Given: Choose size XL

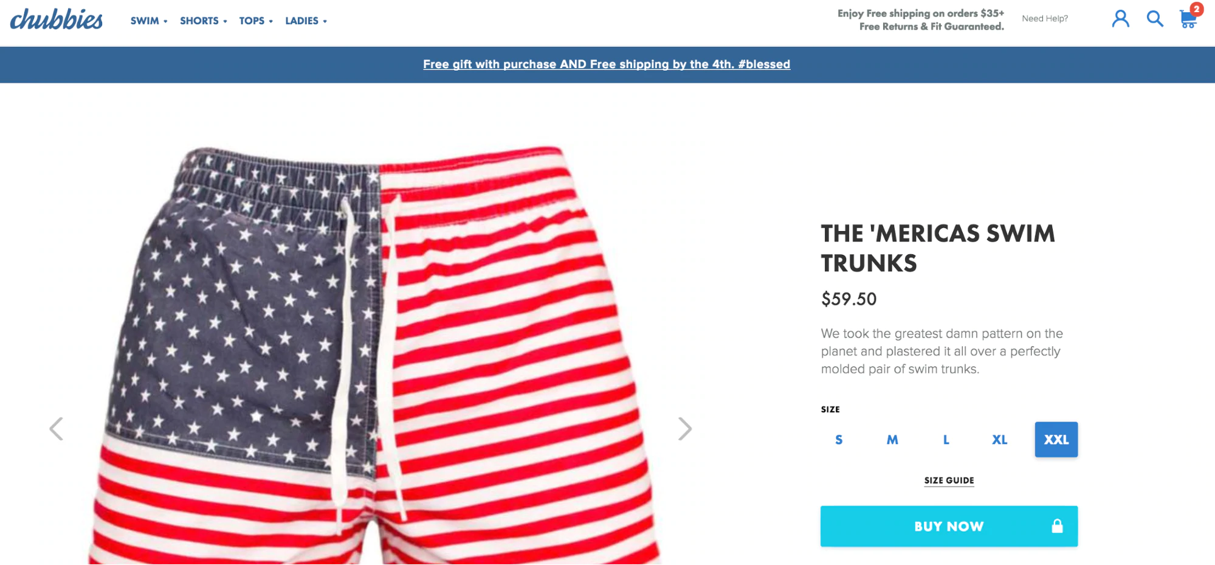Looking at the screenshot, I should click(1000, 440).
